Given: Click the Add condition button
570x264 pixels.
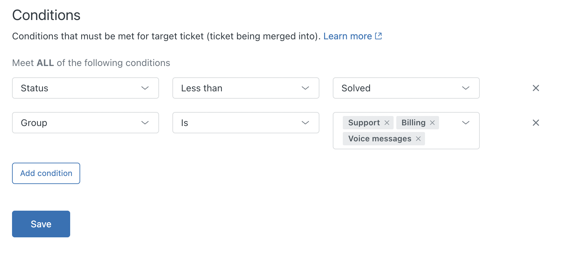Looking at the screenshot, I should tap(46, 173).
